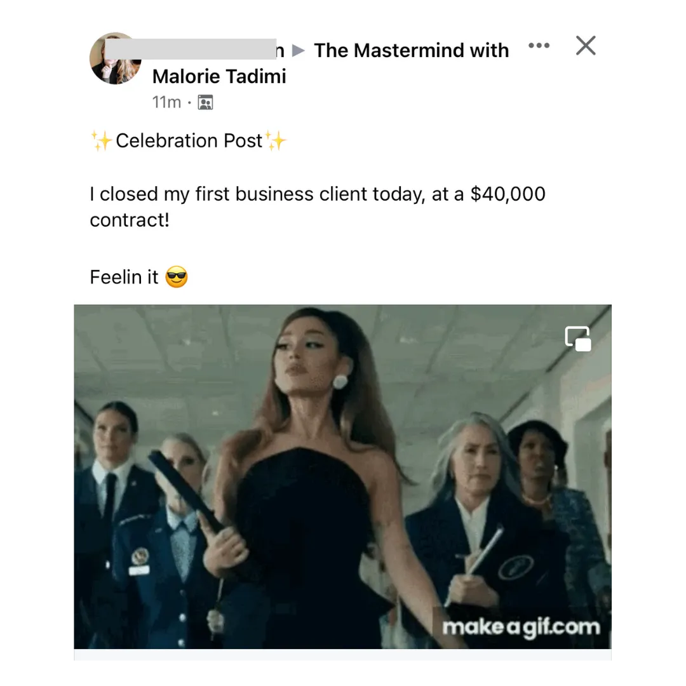The height and width of the screenshot is (686, 686).
Task: Click the $40,000 amount in the post
Action: coord(508,194)
